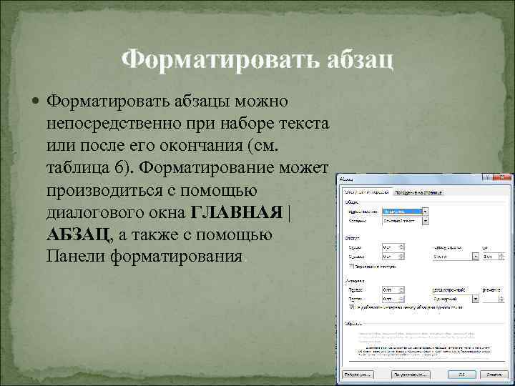Open the 'Отступы и интервалы' tab

tap(367, 192)
